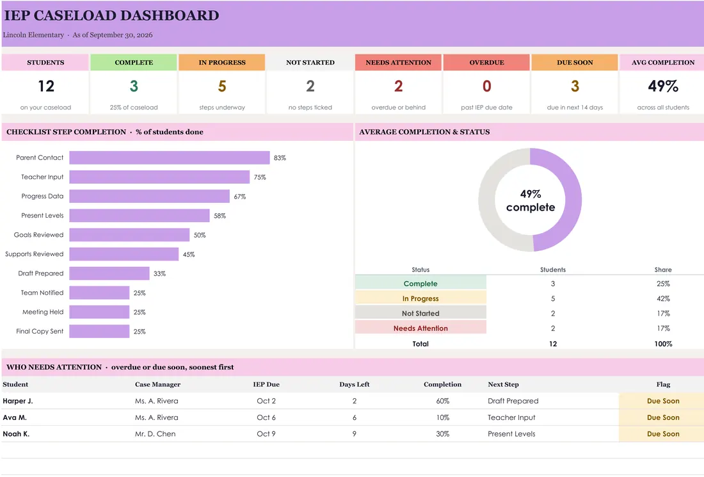This screenshot has height=477, width=704.
Task: Click the 100% total share value
Action: (663, 344)
